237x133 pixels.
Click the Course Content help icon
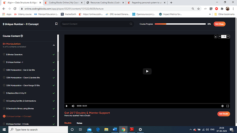click(x=22, y=36)
